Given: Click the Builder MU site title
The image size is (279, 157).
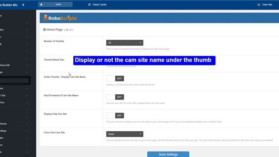Looking at the screenshot, I should [x=9, y=5].
